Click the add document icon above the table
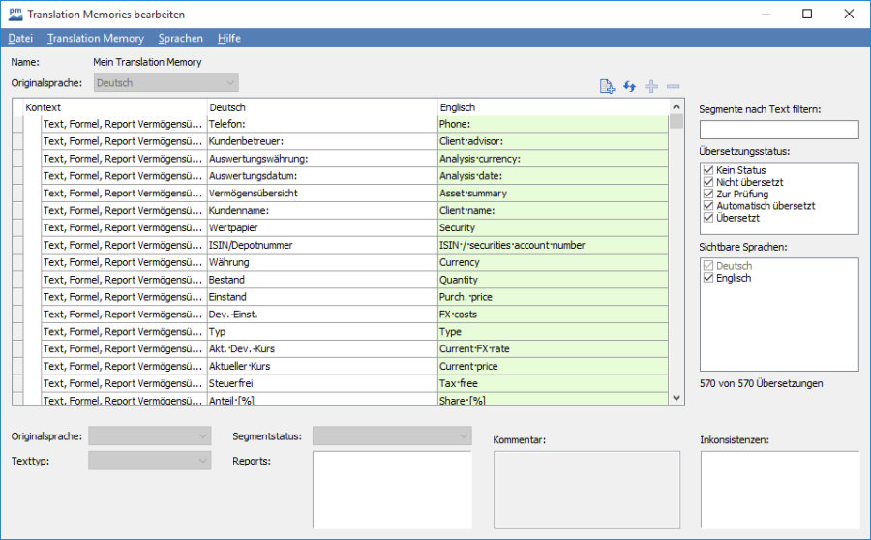This screenshot has width=871, height=540. point(607,87)
